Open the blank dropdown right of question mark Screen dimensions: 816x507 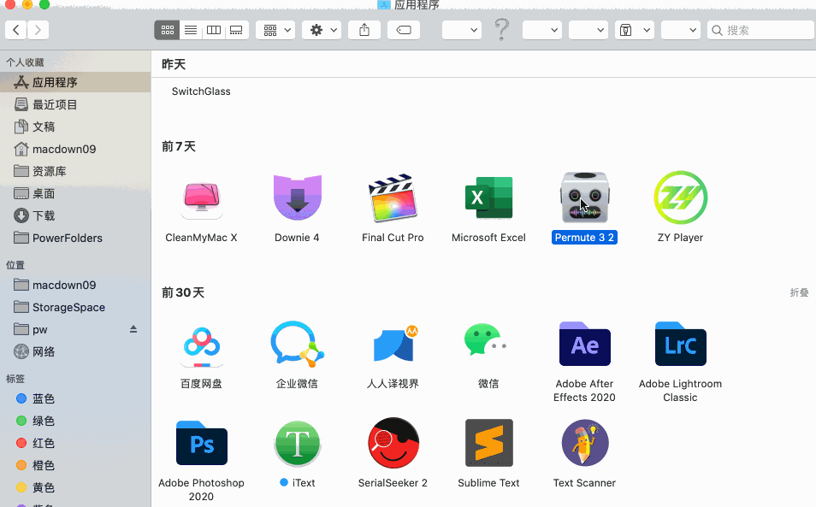pos(541,30)
